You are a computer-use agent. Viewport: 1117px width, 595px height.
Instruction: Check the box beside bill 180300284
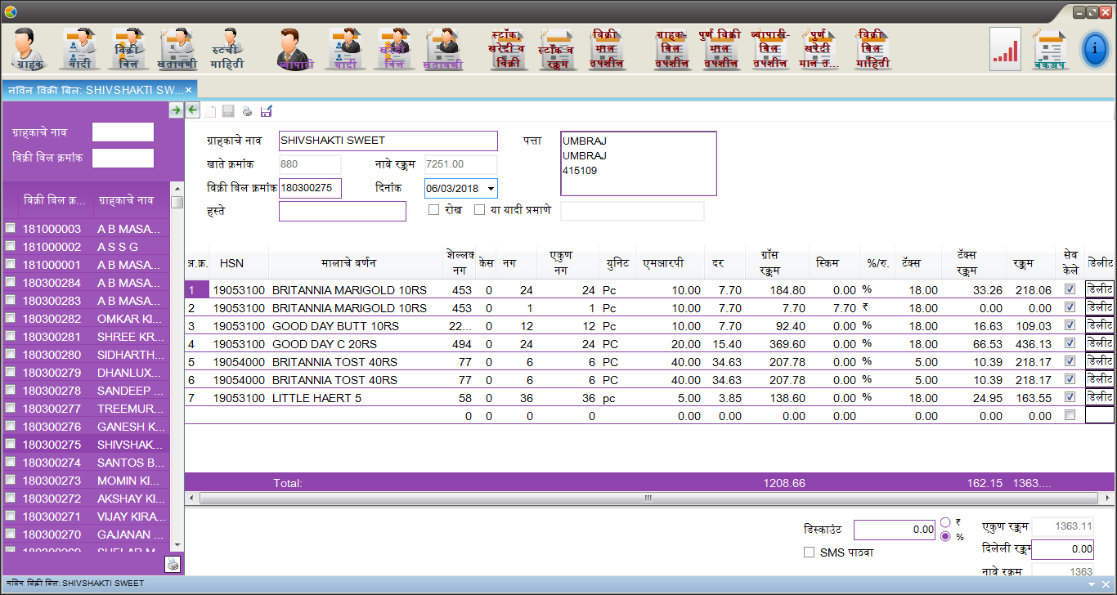[x=11, y=283]
